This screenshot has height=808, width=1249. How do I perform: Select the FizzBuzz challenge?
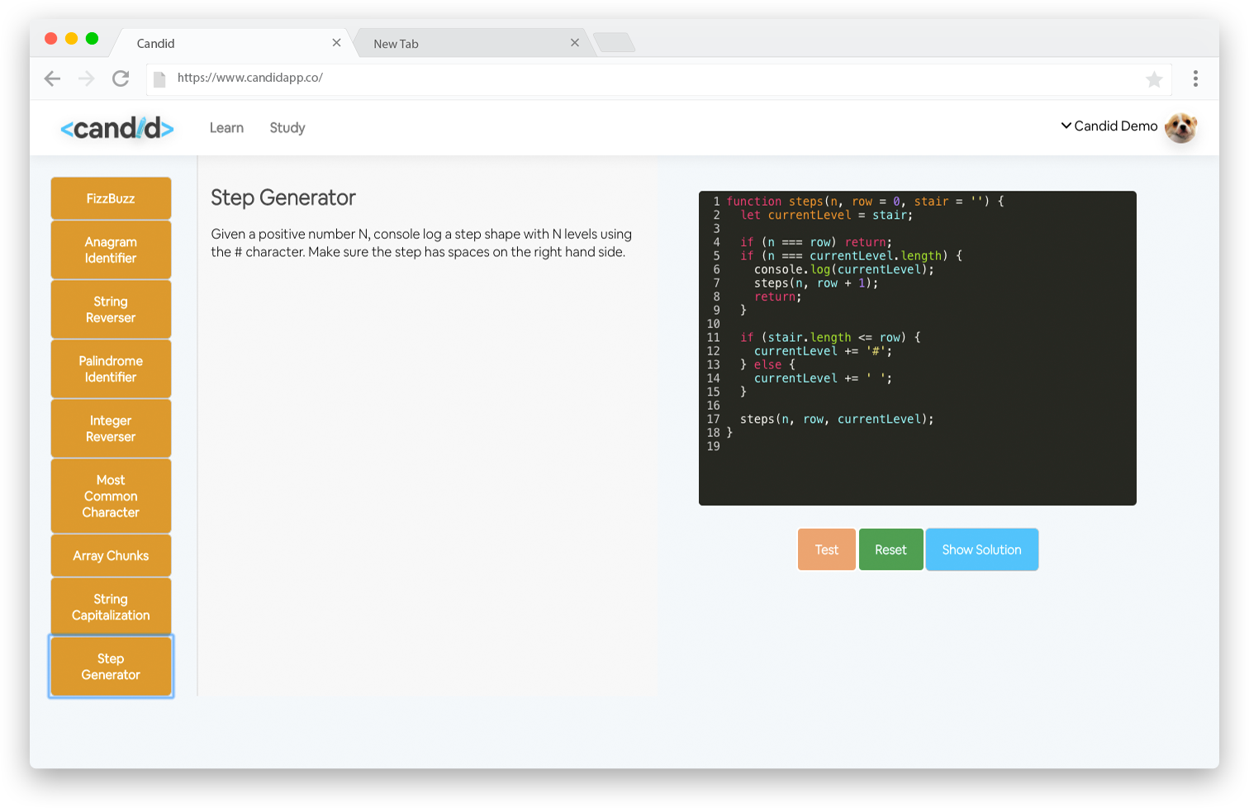pyautogui.click(x=111, y=198)
